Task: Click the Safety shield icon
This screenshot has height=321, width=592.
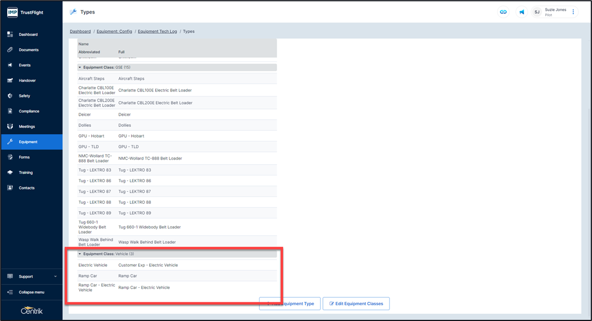Action: (10, 96)
